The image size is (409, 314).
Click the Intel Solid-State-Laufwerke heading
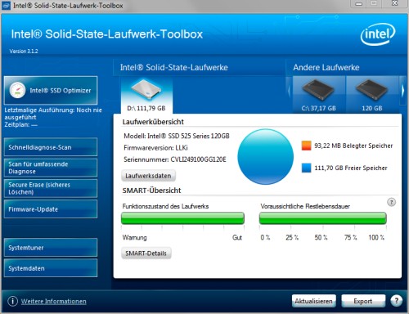pyautogui.click(x=174, y=67)
